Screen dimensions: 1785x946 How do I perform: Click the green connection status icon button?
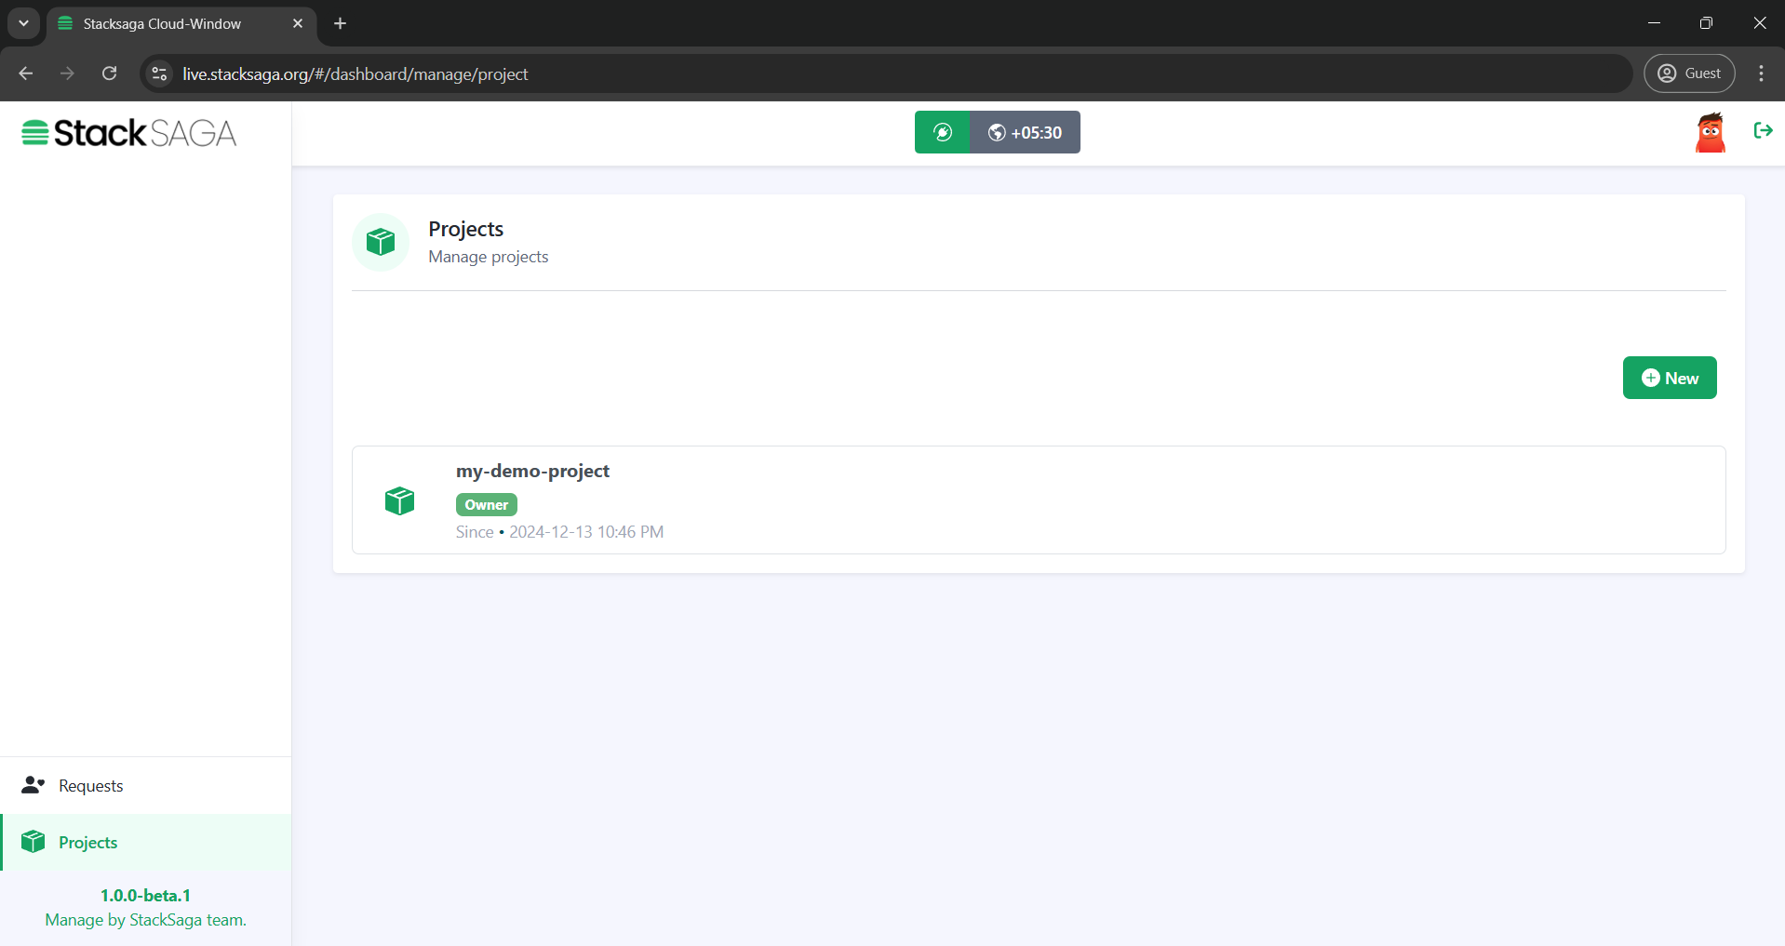click(x=942, y=132)
